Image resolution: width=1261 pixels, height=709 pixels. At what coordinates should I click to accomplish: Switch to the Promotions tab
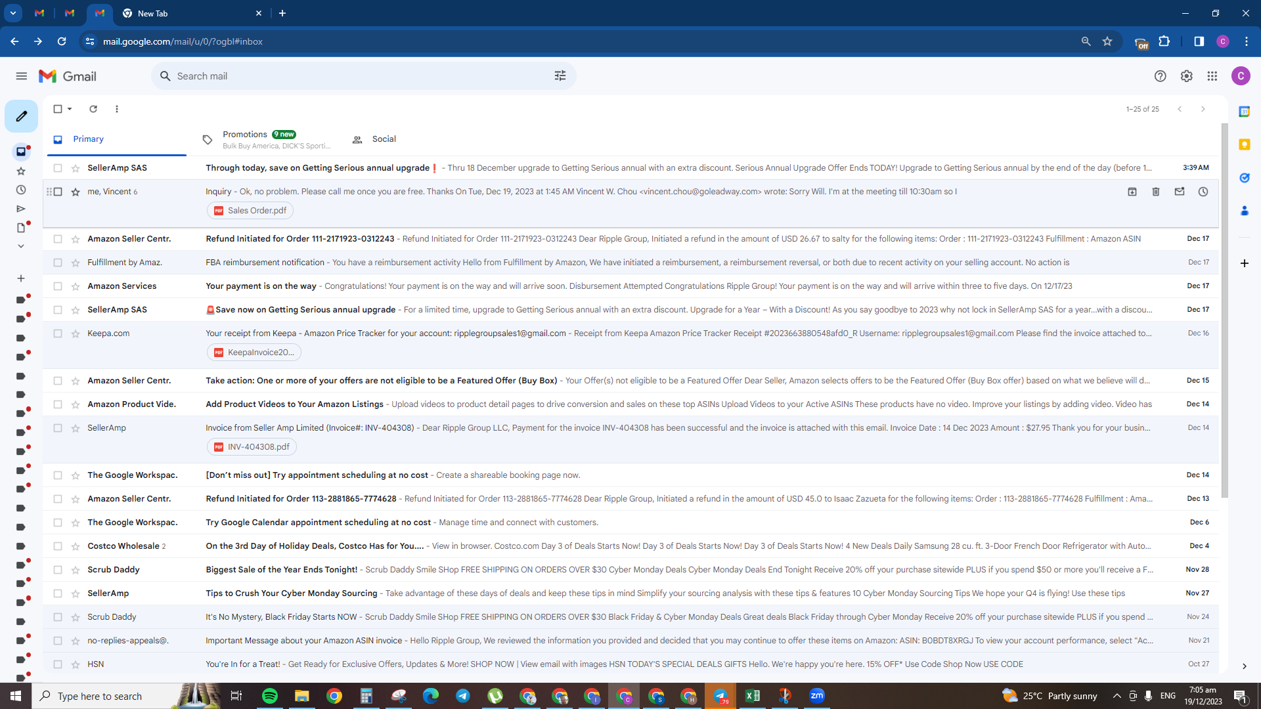pos(266,139)
